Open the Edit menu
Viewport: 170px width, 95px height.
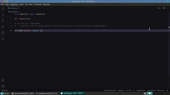7,4
